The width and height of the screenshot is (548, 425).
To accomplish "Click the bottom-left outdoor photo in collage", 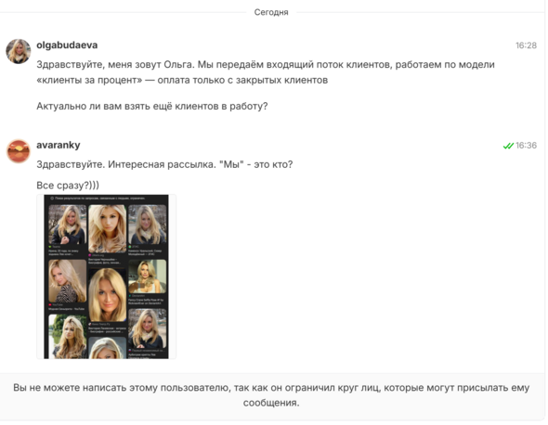I will [x=68, y=336].
